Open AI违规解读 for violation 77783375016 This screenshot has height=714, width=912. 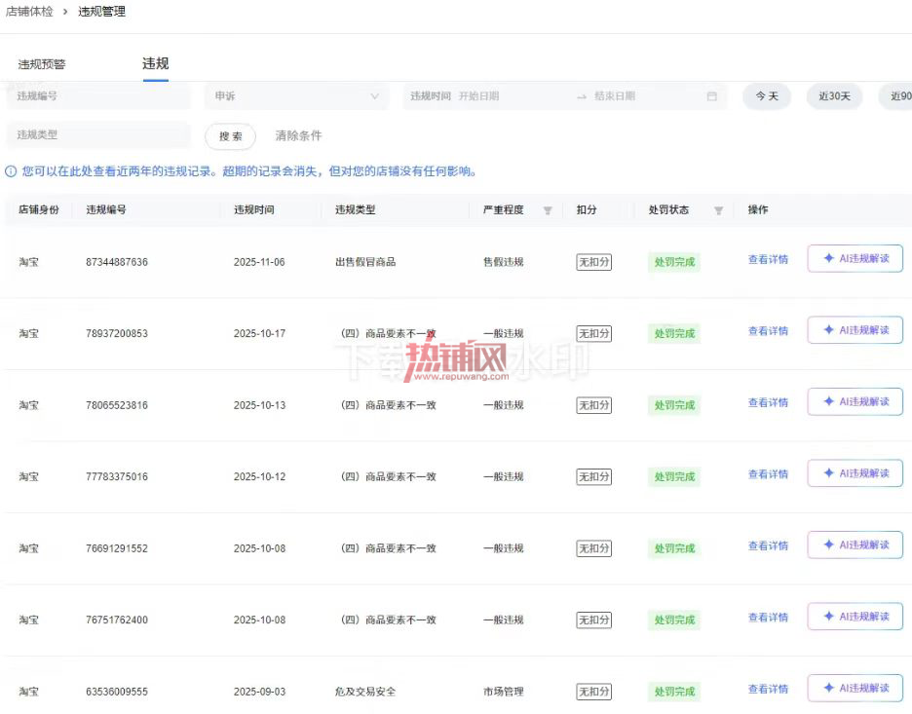pos(855,473)
